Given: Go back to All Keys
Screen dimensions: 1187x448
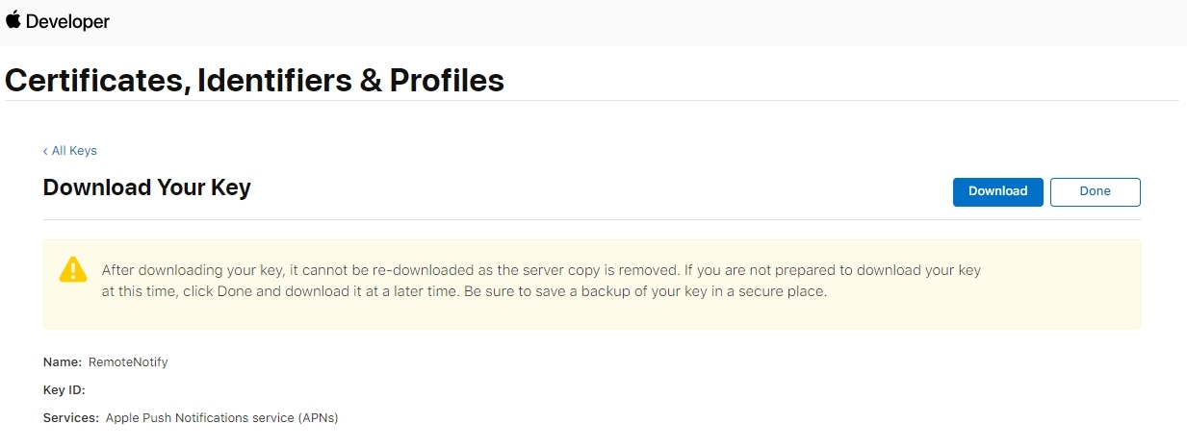Looking at the screenshot, I should (70, 151).
